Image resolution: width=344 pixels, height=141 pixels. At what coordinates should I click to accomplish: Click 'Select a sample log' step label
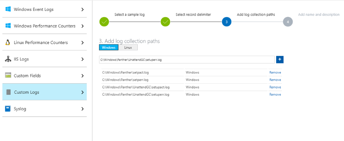129,15
